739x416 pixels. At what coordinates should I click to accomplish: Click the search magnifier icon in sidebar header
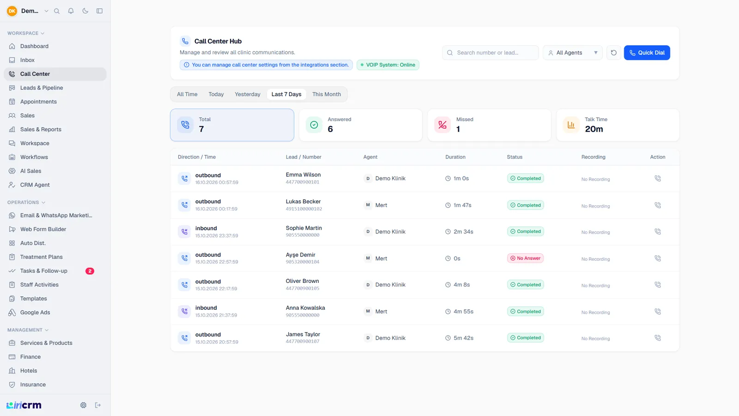[x=57, y=11]
